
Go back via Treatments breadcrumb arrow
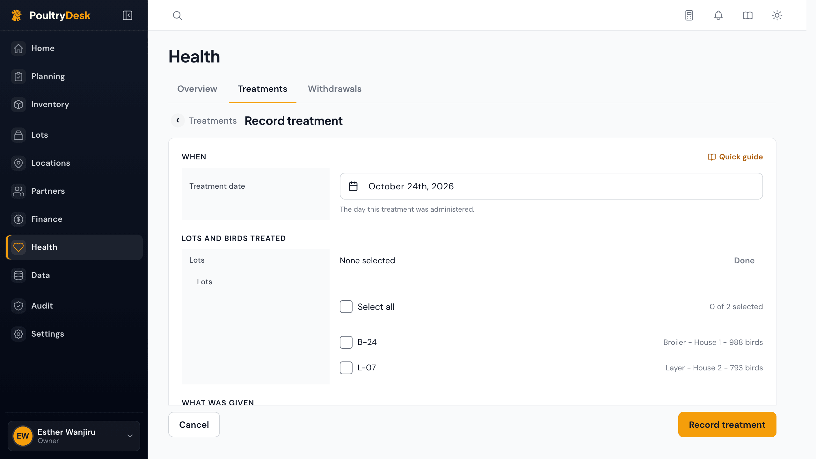pyautogui.click(x=178, y=120)
